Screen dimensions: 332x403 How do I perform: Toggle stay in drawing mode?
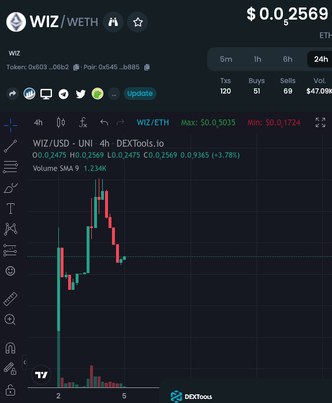coord(10,368)
